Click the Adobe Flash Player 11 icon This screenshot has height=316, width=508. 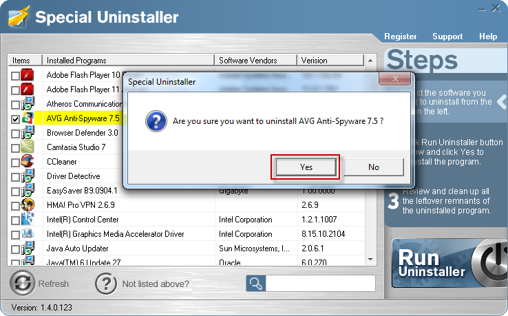point(28,89)
